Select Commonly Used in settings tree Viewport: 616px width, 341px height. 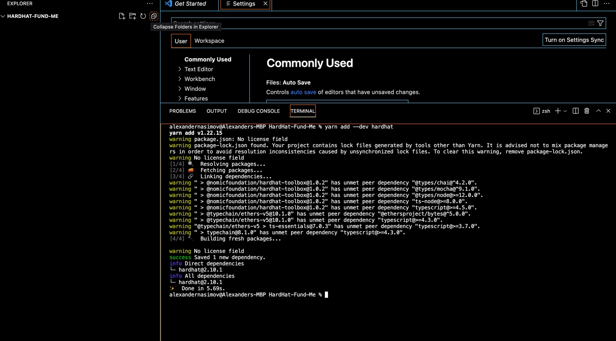click(208, 59)
